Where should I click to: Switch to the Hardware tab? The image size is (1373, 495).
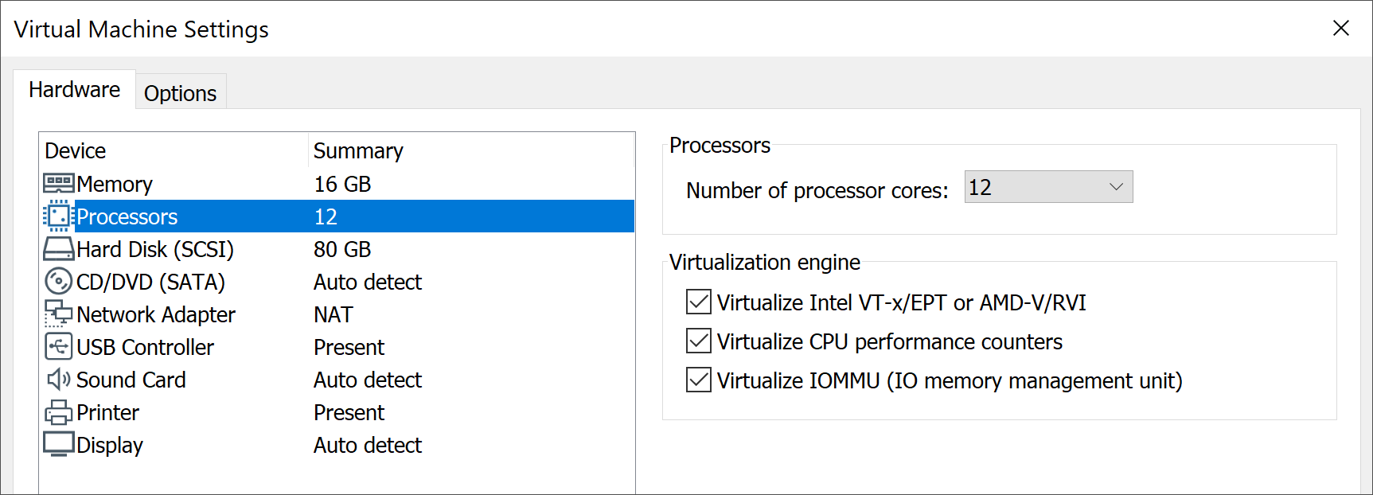tap(74, 89)
